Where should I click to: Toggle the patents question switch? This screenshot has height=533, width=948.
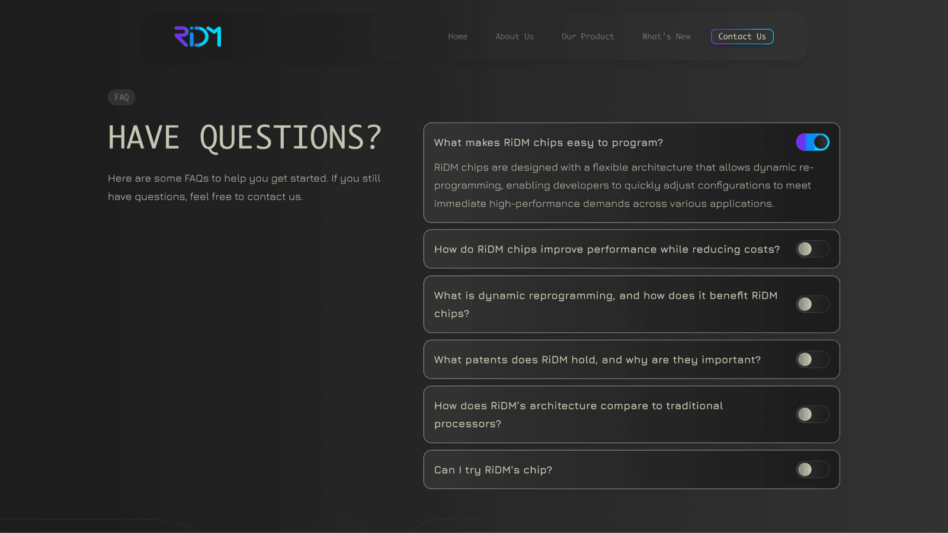click(812, 359)
